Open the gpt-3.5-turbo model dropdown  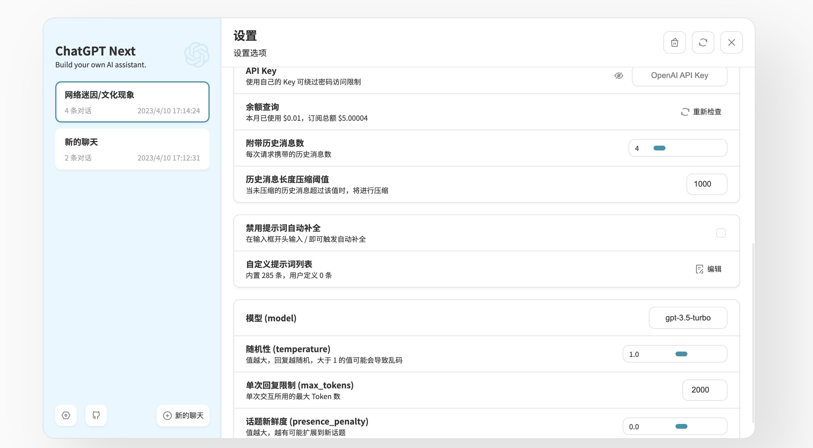[688, 318]
